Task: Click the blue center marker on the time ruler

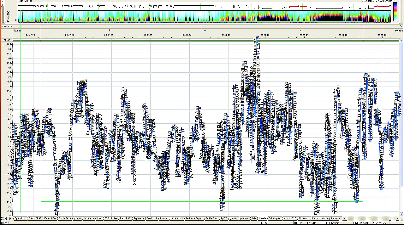Action: coord(205,31)
